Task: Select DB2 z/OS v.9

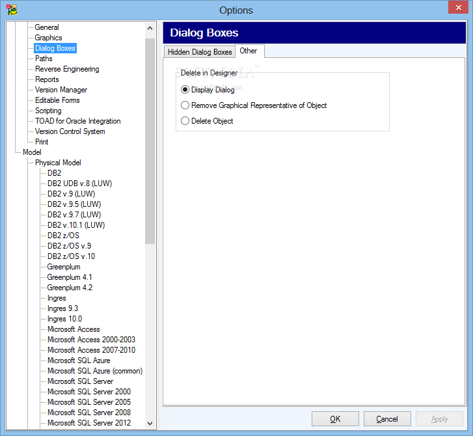Action: (x=69, y=246)
